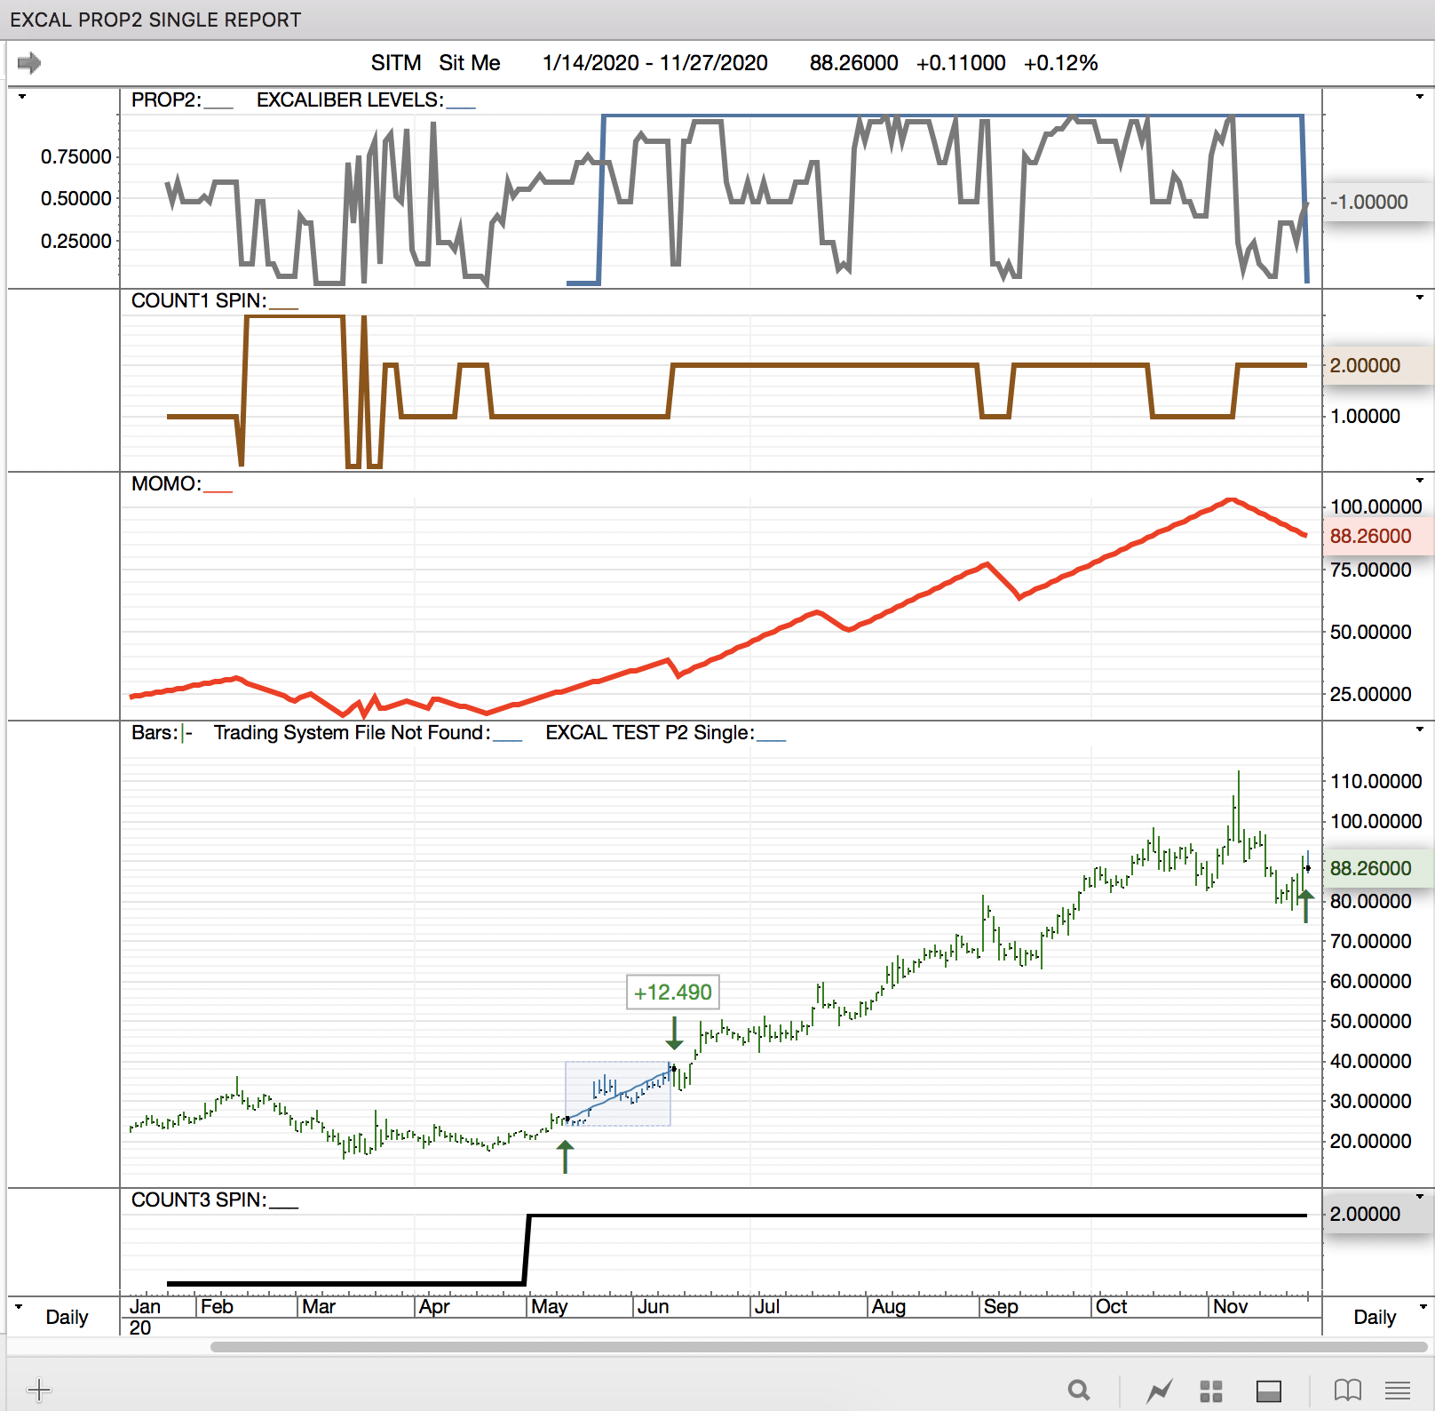Click the EXCALIBER LEVELS blue legend swatch
This screenshot has width=1435, height=1411.
coord(461,107)
